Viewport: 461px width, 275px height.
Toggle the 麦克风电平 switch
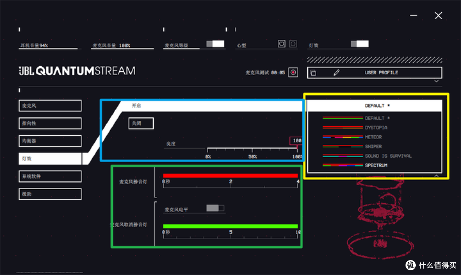(x=215, y=208)
